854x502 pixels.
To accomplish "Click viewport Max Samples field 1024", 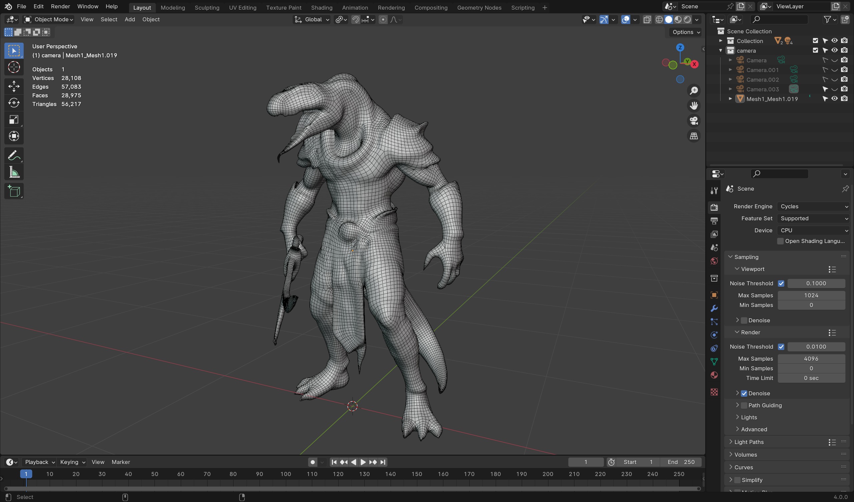I will (x=811, y=295).
